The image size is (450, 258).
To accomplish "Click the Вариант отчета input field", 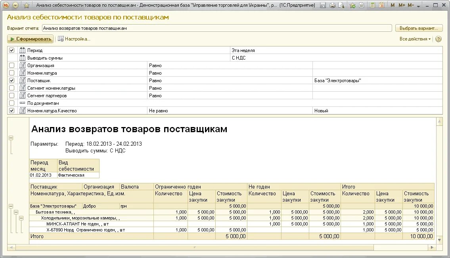I will (217, 28).
